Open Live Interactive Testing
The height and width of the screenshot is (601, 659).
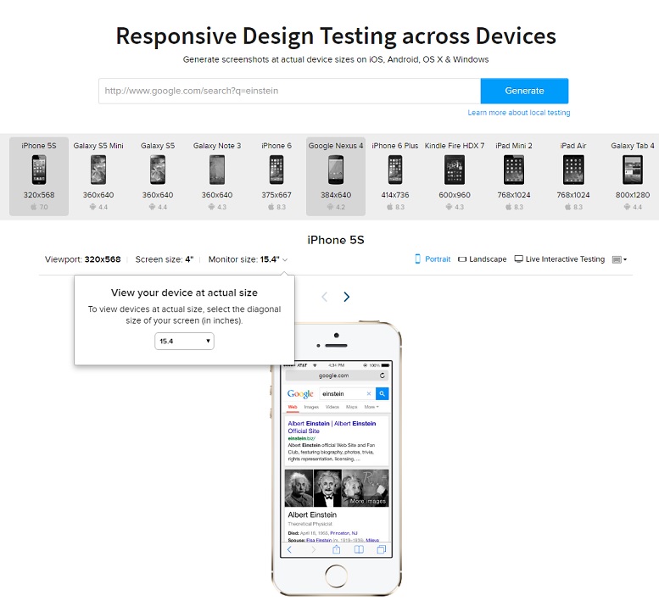[560, 259]
